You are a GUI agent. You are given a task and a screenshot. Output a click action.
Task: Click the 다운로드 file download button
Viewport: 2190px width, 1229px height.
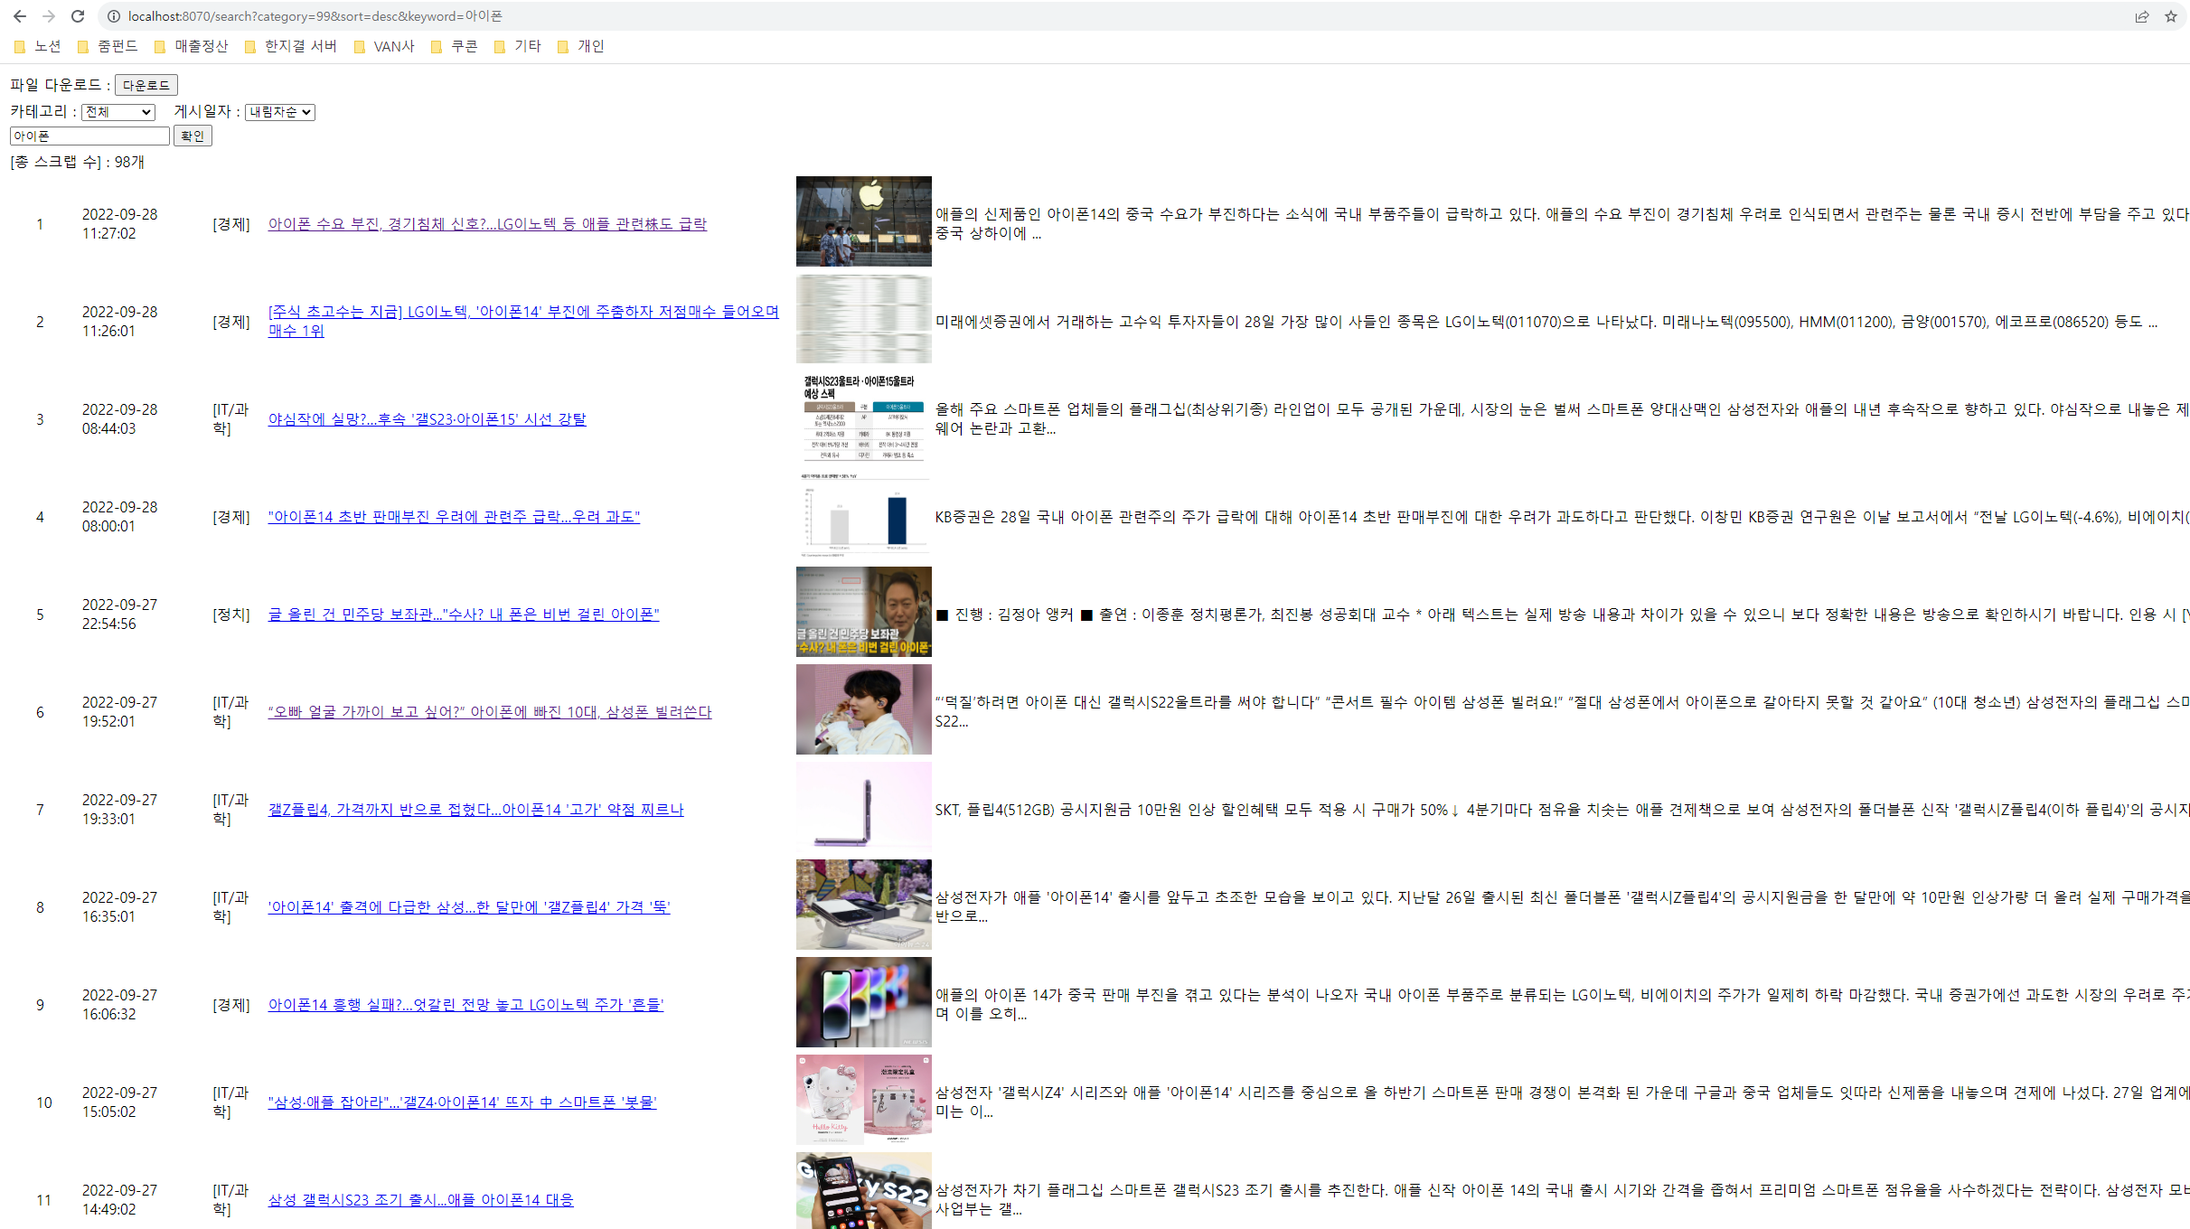tap(146, 85)
